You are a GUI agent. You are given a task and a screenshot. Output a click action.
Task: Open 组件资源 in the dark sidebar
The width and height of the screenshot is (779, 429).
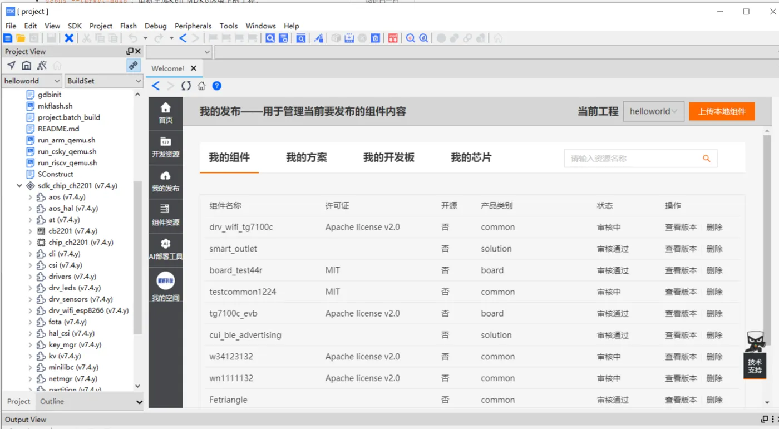point(165,216)
